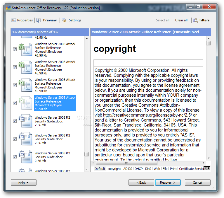Click the Settings toolbar icon
Viewport: 224px width, 198px height.
[x=64, y=20]
